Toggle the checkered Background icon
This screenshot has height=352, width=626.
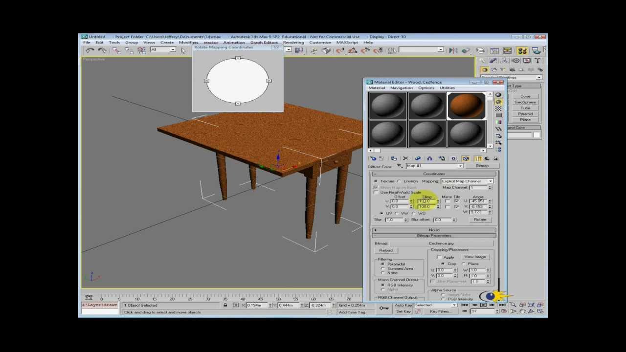click(x=498, y=109)
